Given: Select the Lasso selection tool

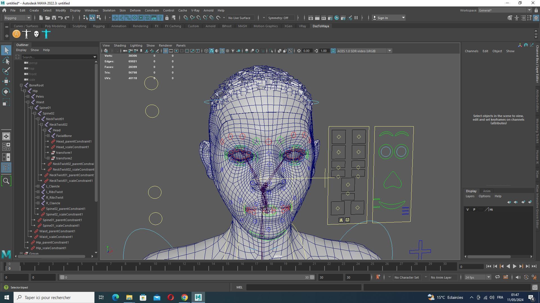Looking at the screenshot, I should [6, 61].
